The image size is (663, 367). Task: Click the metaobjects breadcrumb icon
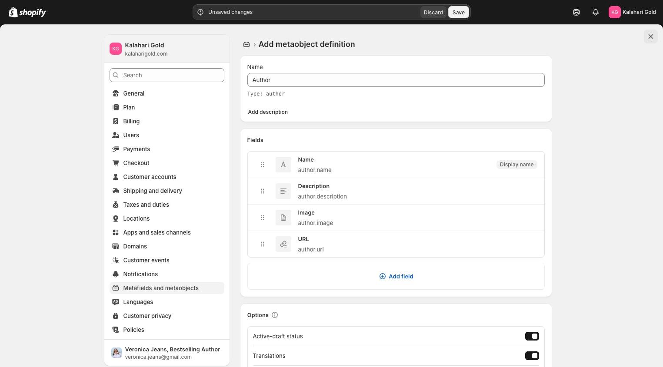[247, 44]
